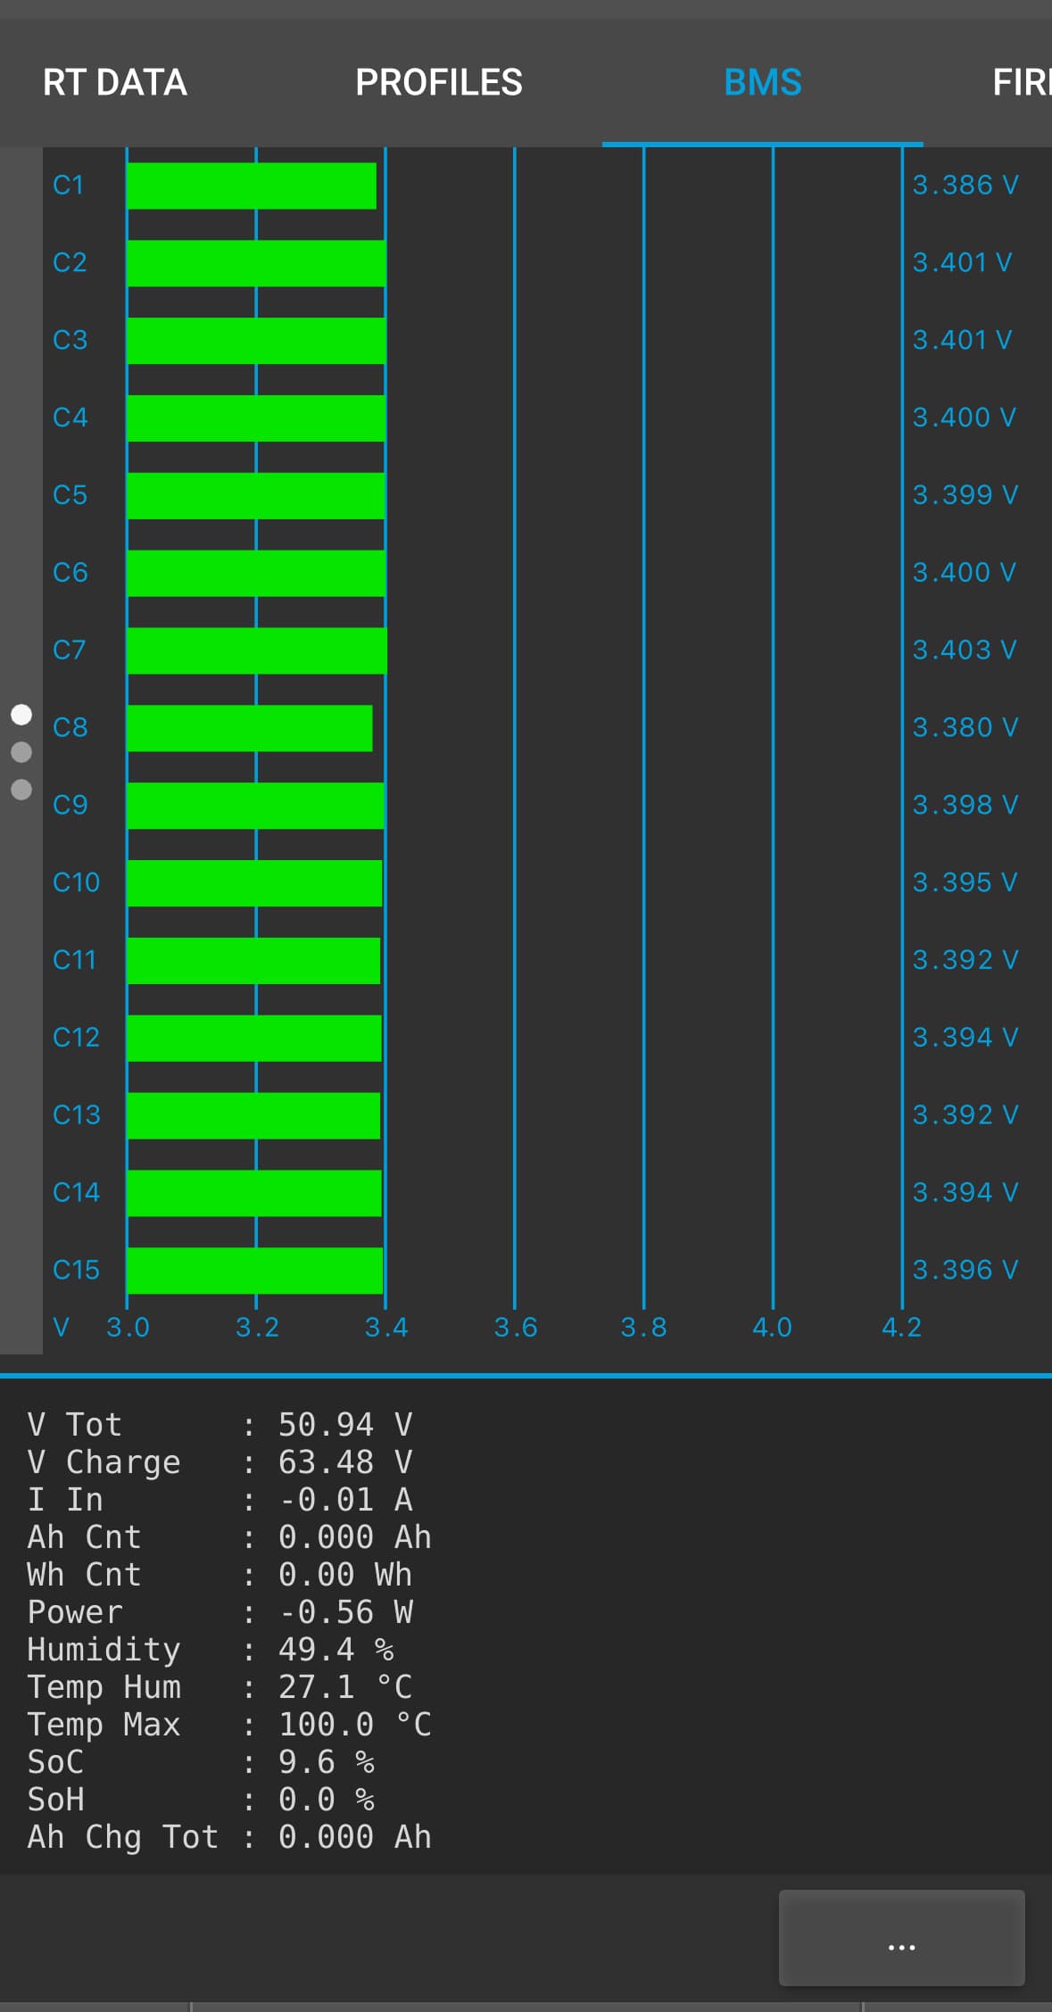
Task: Select the C7 cell voltage bar
Action: coord(256,650)
